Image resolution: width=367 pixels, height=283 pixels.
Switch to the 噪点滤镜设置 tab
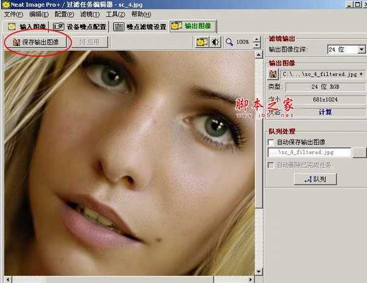(x=139, y=27)
